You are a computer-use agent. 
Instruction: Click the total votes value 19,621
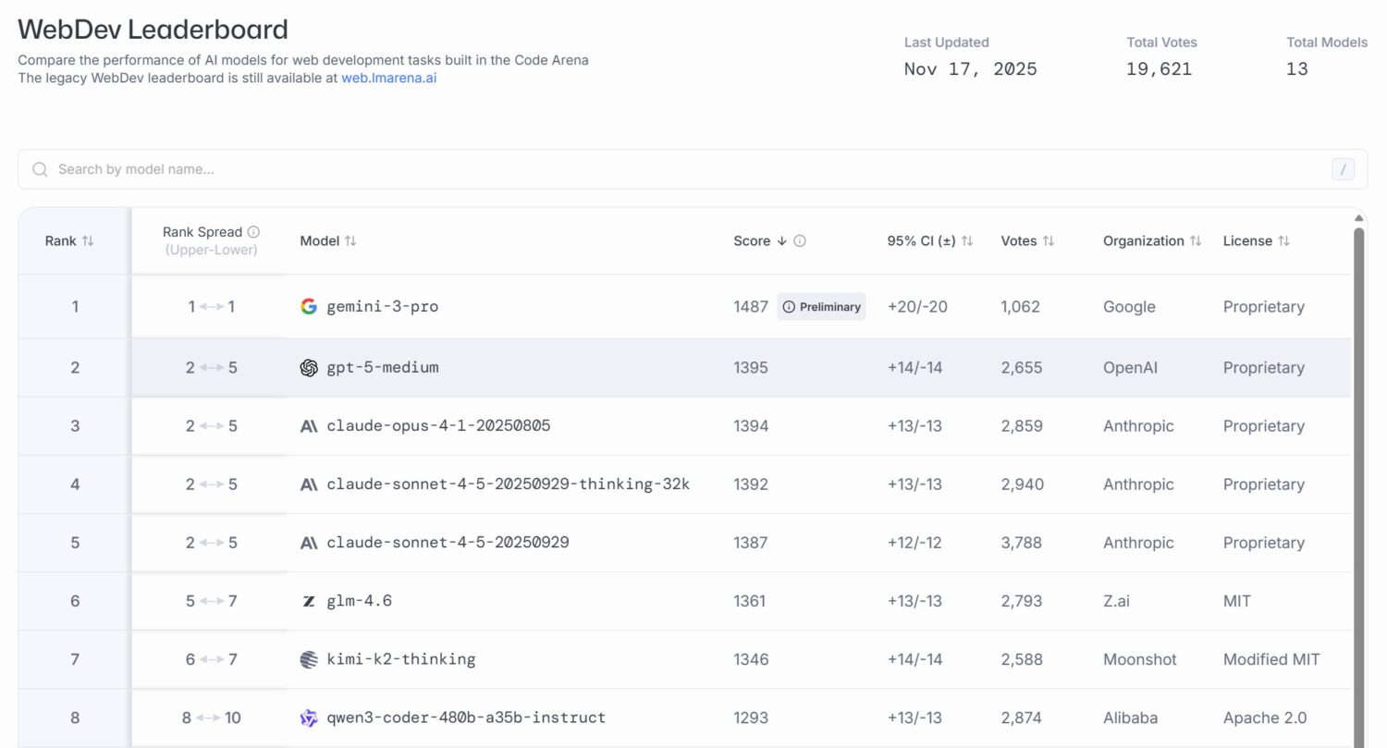click(1160, 69)
